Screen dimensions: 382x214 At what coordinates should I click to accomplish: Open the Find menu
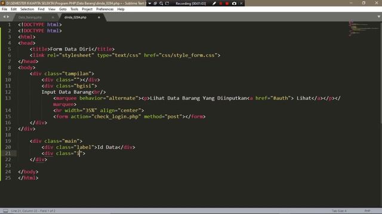tap(41, 10)
